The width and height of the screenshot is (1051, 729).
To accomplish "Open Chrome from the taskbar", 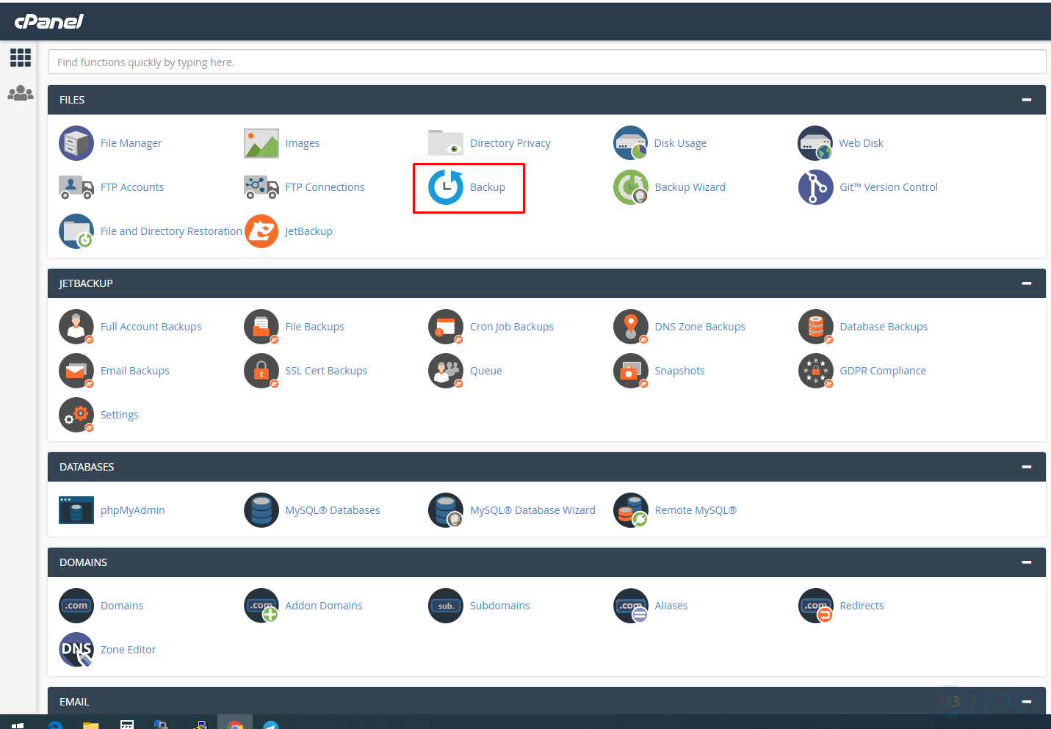I will pyautogui.click(x=235, y=725).
